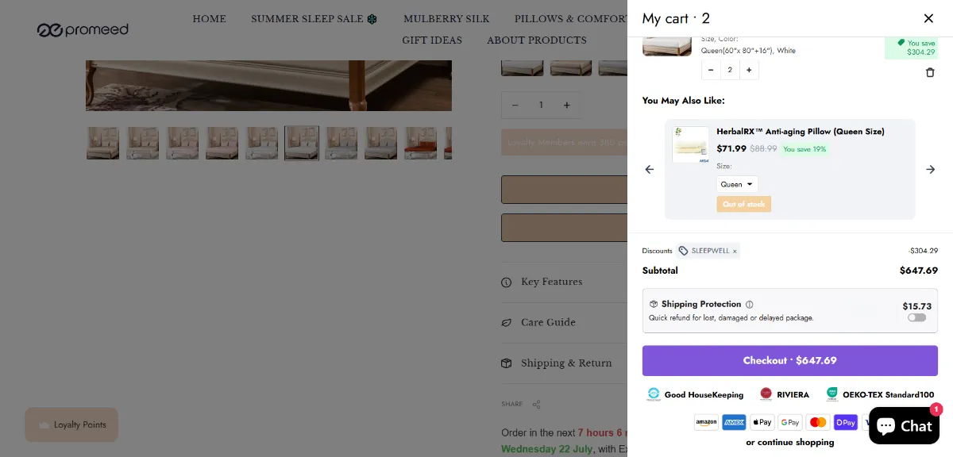953x457 pixels.
Task: Click the SLEEPWELL discount tag icon
Action: tap(684, 251)
